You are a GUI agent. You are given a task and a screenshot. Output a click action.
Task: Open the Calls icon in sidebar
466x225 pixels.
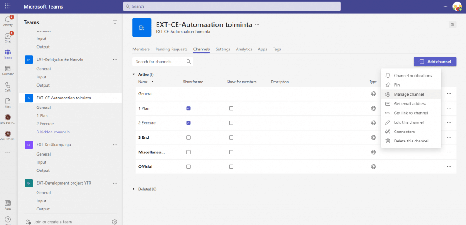tap(8, 87)
